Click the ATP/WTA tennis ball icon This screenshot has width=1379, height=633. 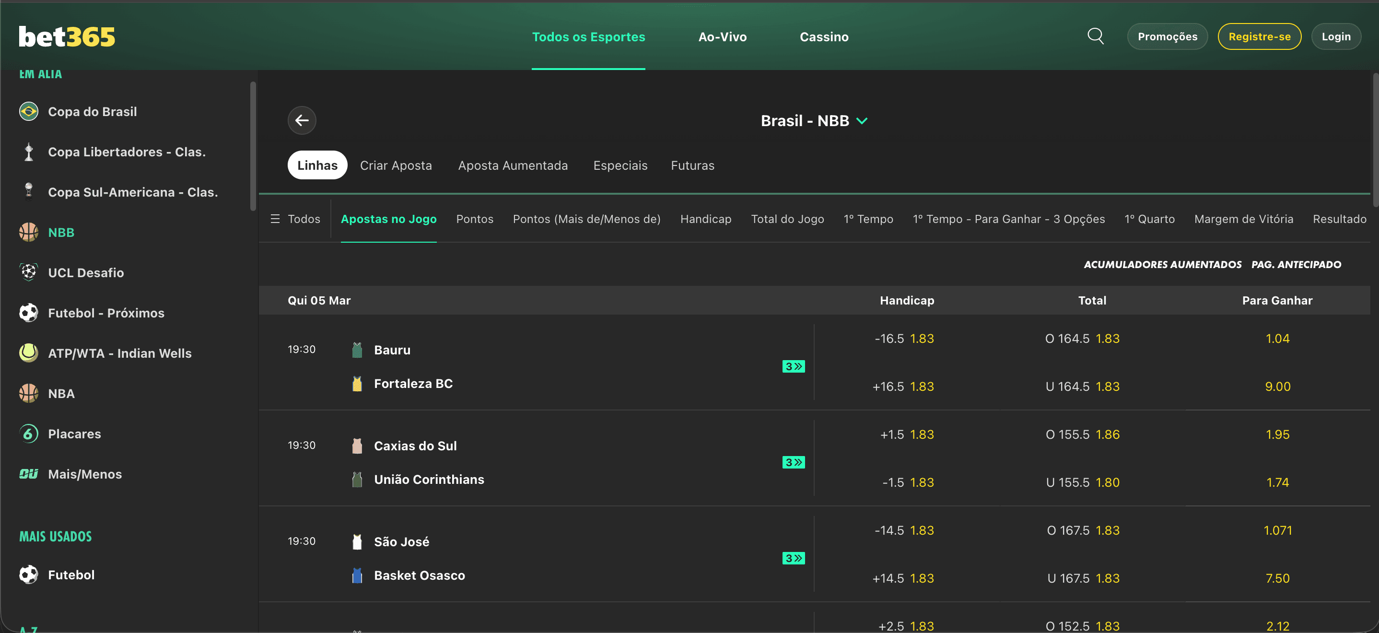coord(28,353)
